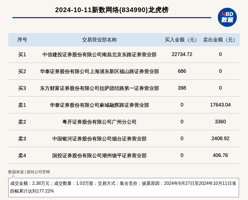The height and width of the screenshot is (200, 248).
Task: Click the buy amount 22734.72
Action: tap(182, 54)
